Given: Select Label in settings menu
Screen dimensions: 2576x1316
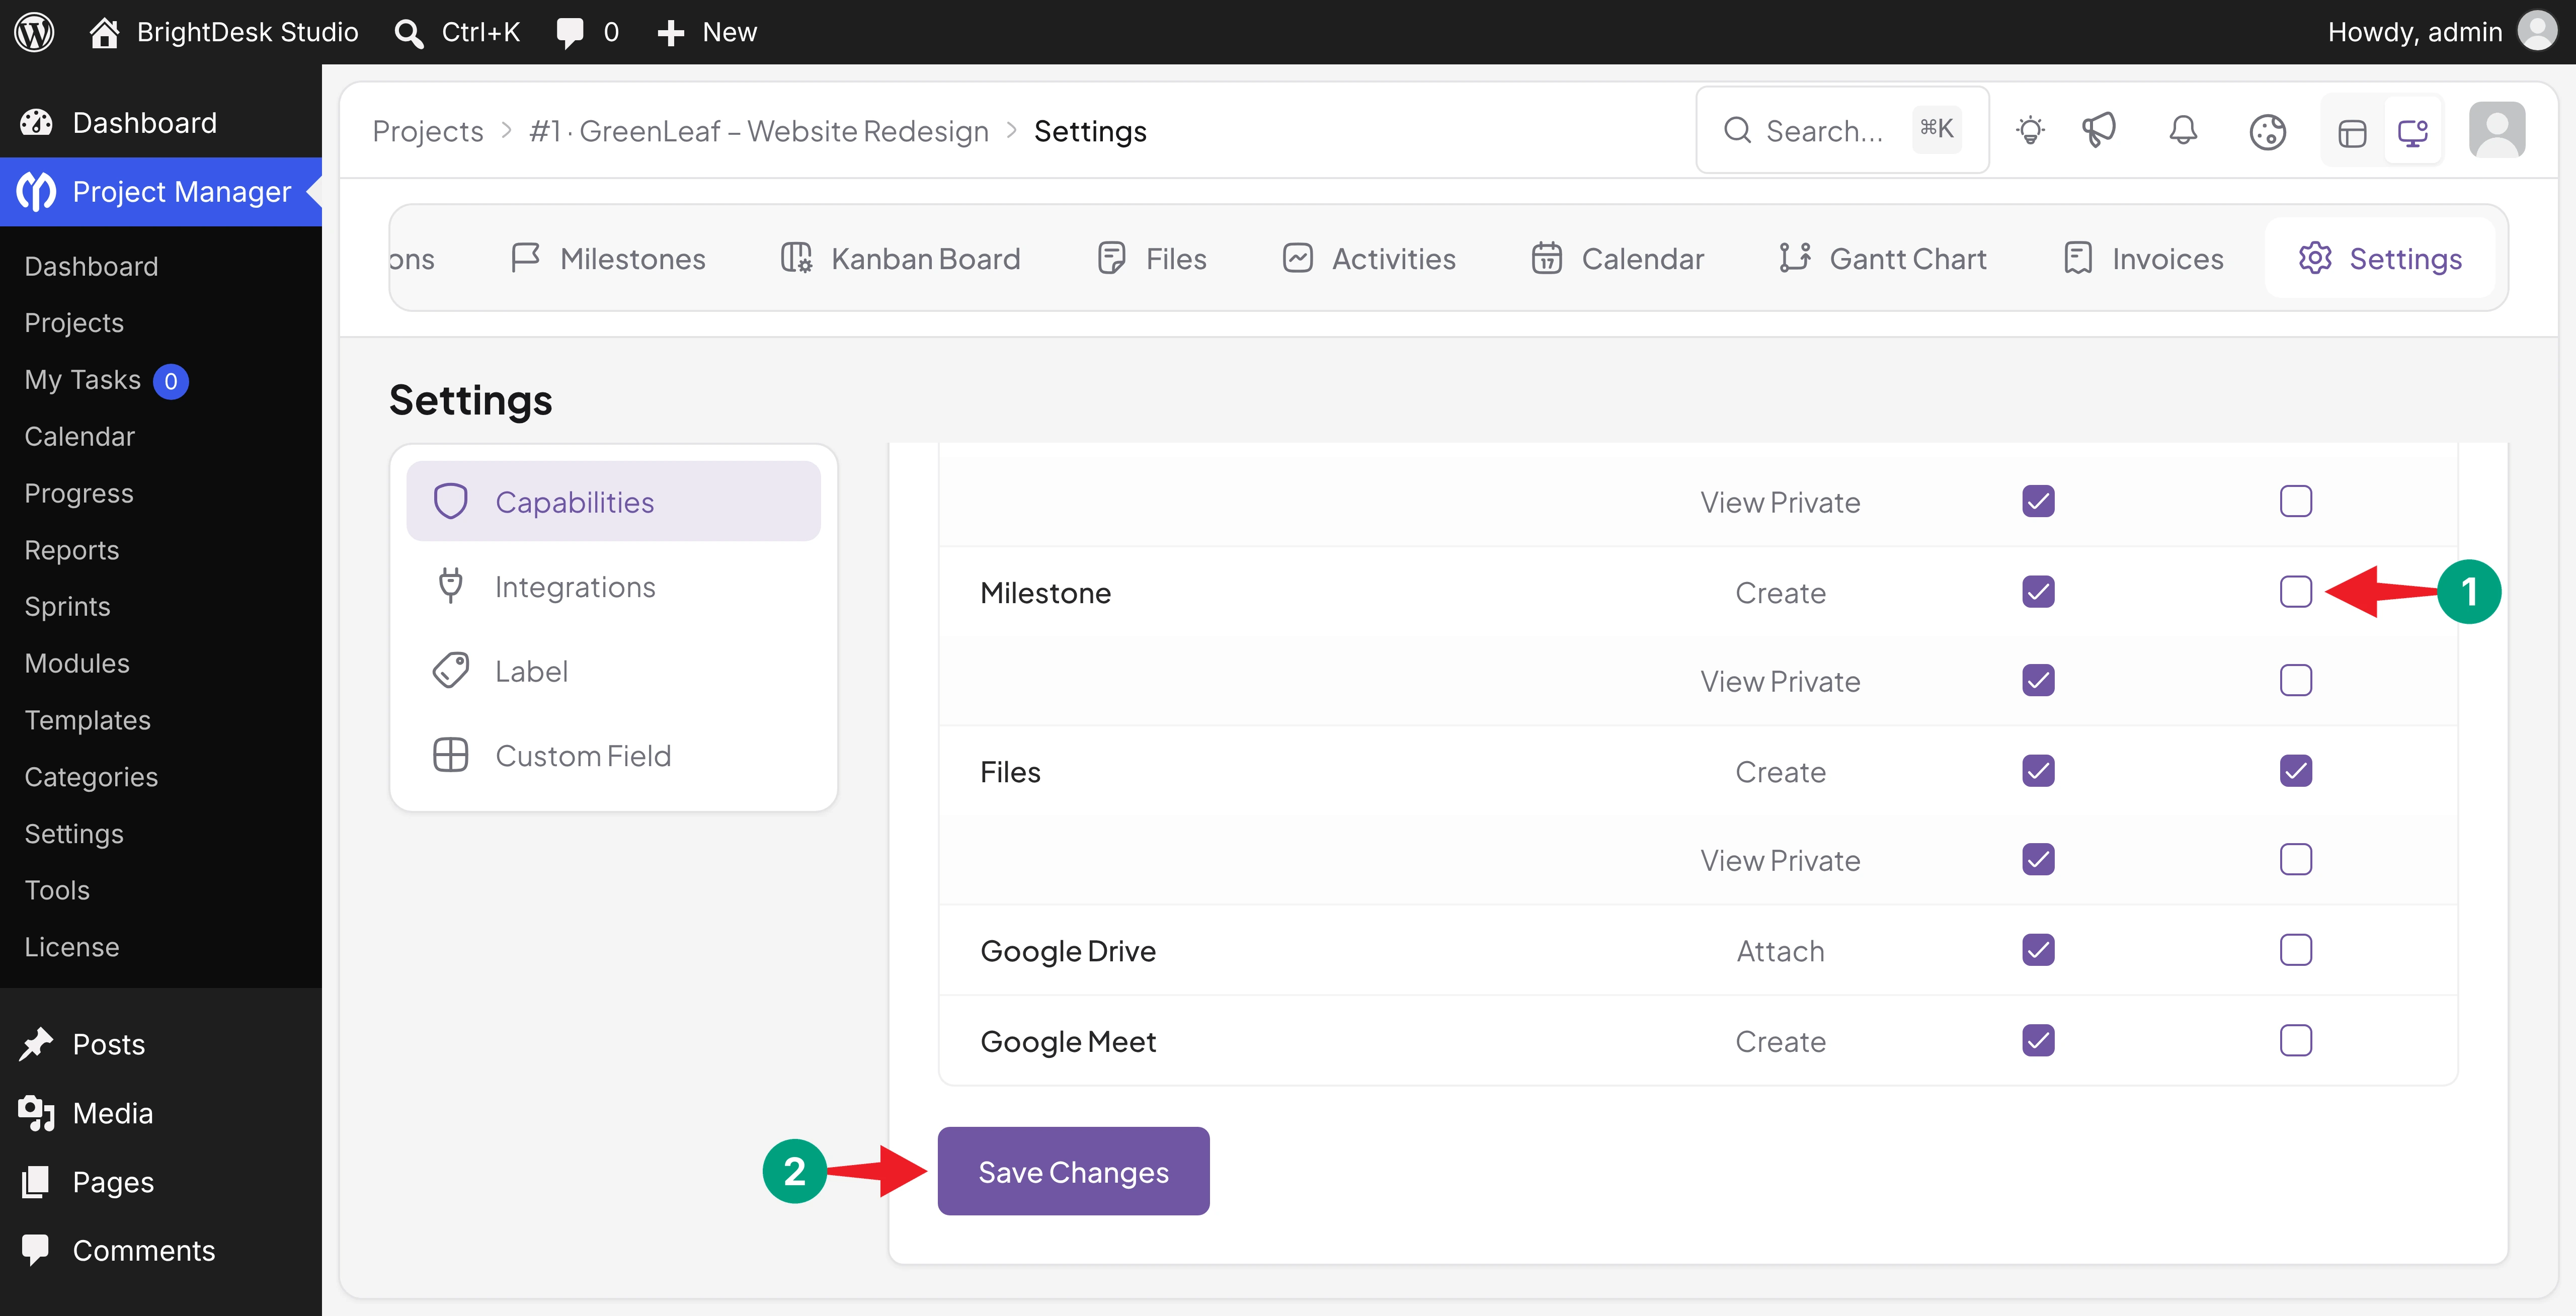Looking at the screenshot, I should tap(613, 671).
